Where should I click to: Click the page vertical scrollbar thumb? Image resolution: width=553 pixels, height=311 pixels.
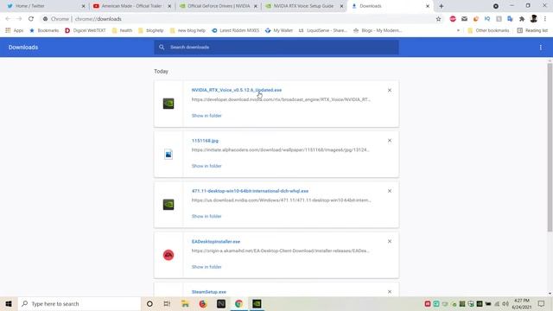[x=550, y=148]
